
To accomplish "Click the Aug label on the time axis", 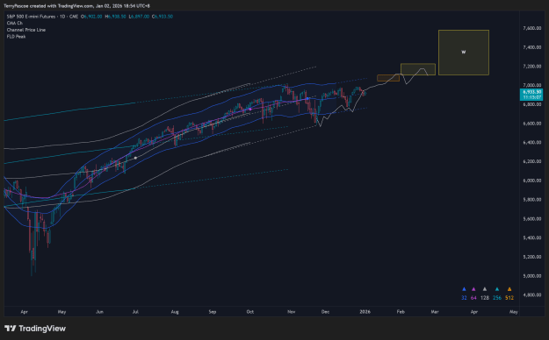I will (175, 312).
